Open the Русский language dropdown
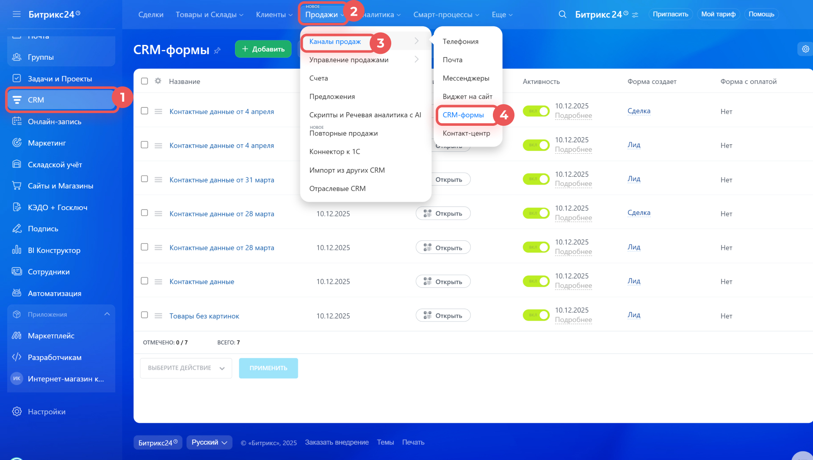This screenshot has width=813, height=460. [209, 442]
